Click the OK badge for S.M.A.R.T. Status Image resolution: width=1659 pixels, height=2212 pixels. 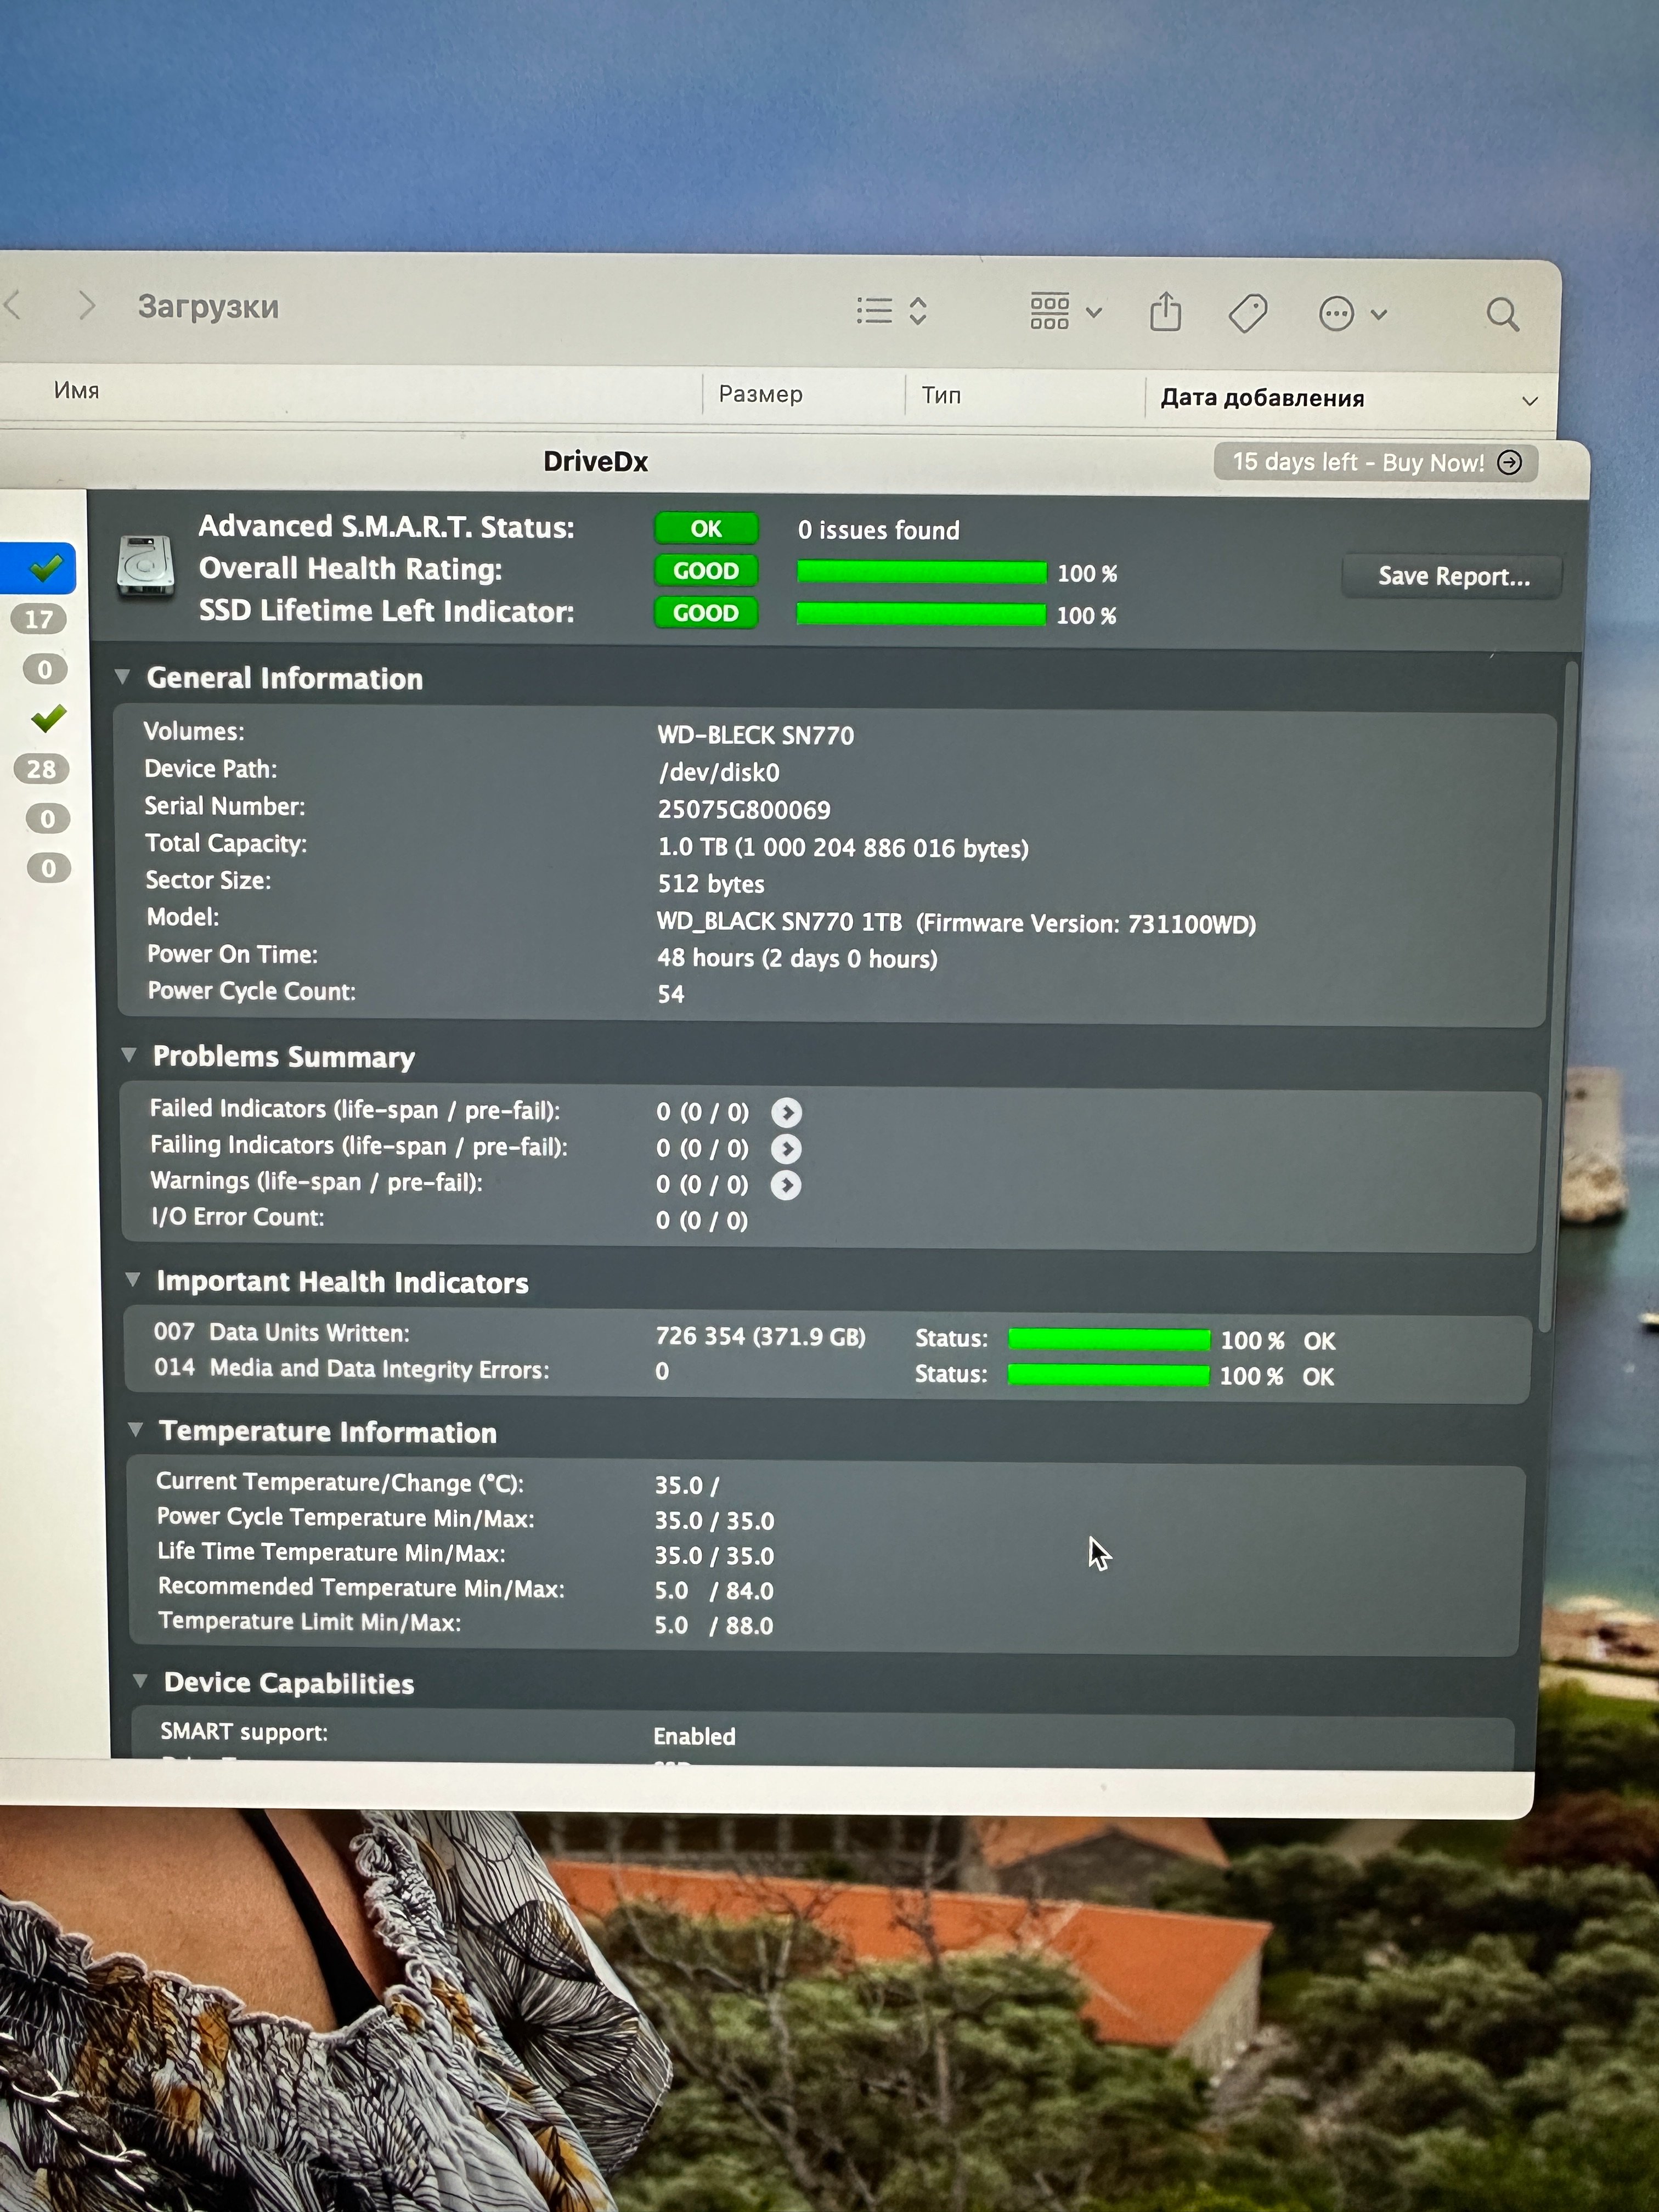pos(706,528)
